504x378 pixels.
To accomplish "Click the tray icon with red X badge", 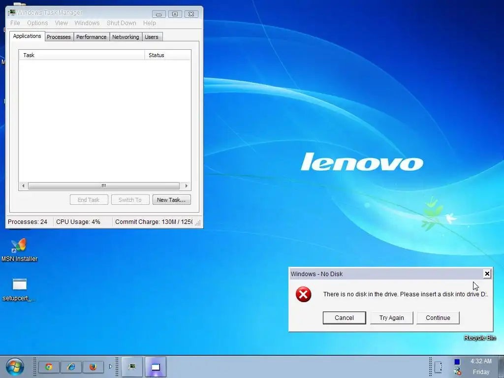I will coord(457,372).
